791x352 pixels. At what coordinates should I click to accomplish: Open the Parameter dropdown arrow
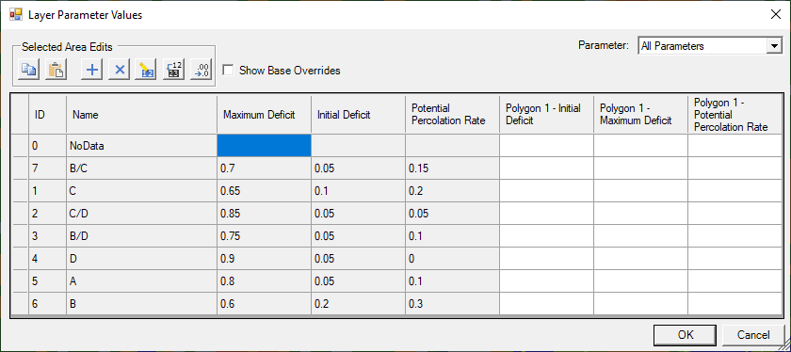(773, 46)
